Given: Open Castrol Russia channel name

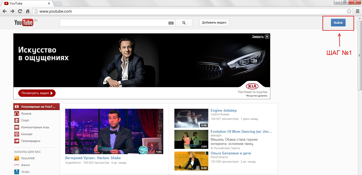Looking at the screenshot, I should 220,114.
